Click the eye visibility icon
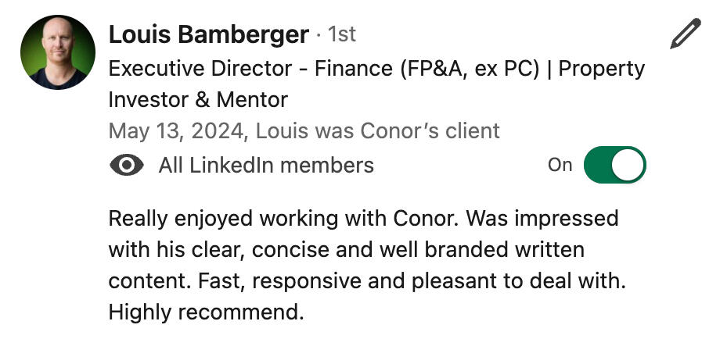The height and width of the screenshot is (339, 720). [127, 166]
